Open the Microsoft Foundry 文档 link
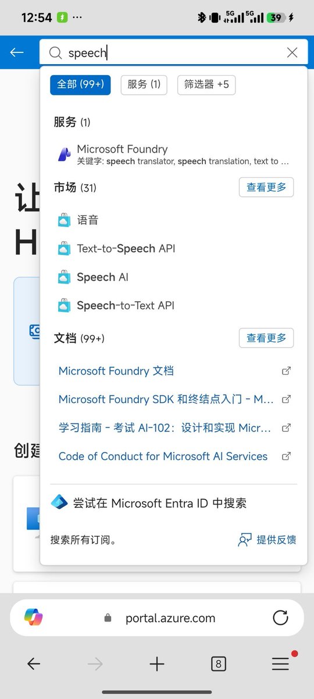314x699 pixels. [x=116, y=370]
